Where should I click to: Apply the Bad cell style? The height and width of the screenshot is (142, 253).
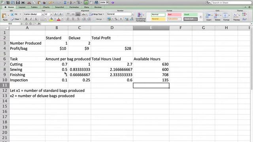(x=174, y=15)
